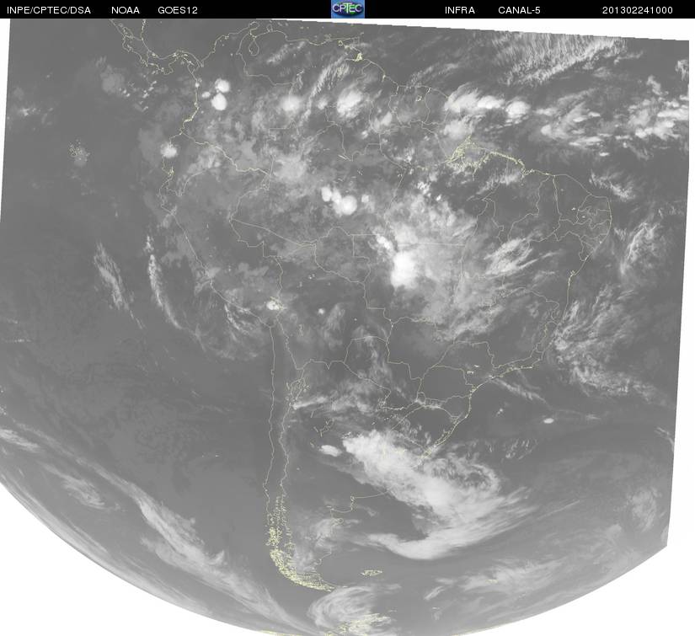The height and width of the screenshot is (636, 695).
Task: Click the CANAL-5 label
Action: [x=519, y=10]
